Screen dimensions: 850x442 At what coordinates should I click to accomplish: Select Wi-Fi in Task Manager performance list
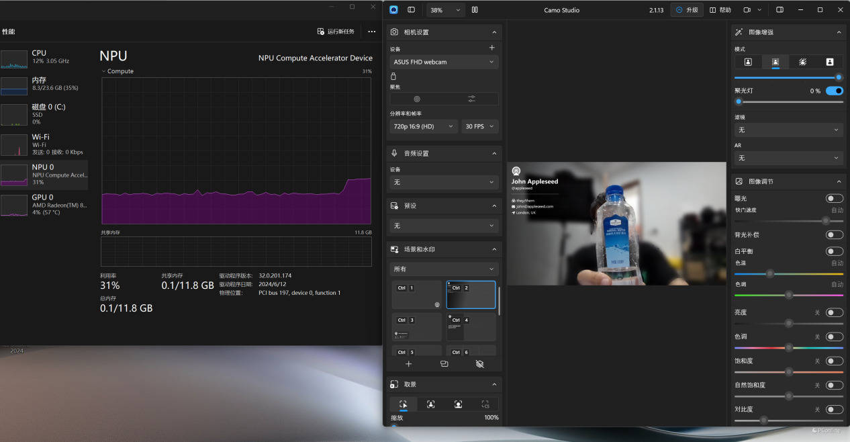click(44, 144)
